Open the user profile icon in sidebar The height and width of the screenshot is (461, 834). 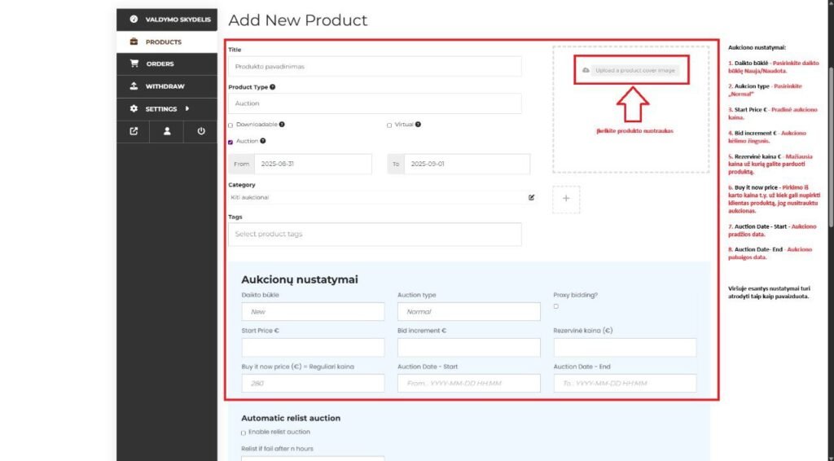click(167, 131)
